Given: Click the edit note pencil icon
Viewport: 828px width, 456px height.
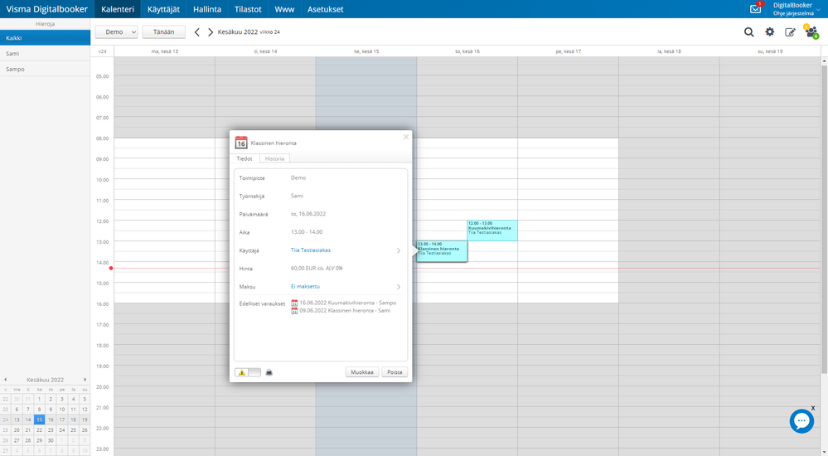Looking at the screenshot, I should click(790, 32).
